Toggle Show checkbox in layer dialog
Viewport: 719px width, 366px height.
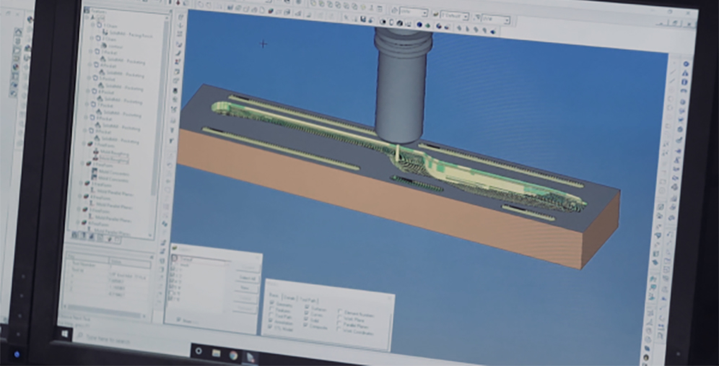(179, 320)
